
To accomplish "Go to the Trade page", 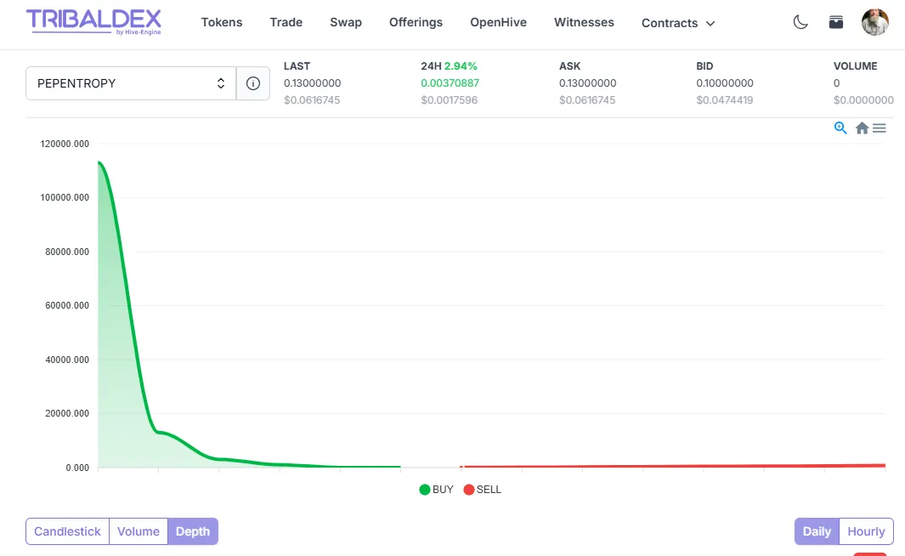I will [x=286, y=22].
